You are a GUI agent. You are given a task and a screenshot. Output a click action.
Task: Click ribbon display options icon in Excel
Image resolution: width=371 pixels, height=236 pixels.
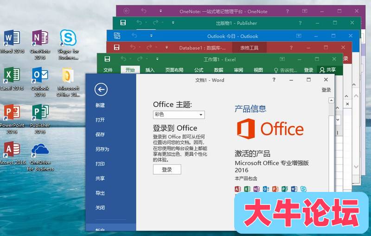pyautogui.click(x=282, y=59)
